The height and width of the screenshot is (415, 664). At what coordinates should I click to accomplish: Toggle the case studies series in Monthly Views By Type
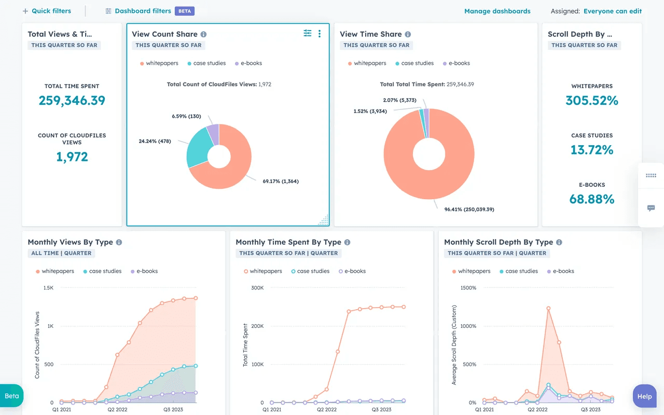(x=102, y=271)
